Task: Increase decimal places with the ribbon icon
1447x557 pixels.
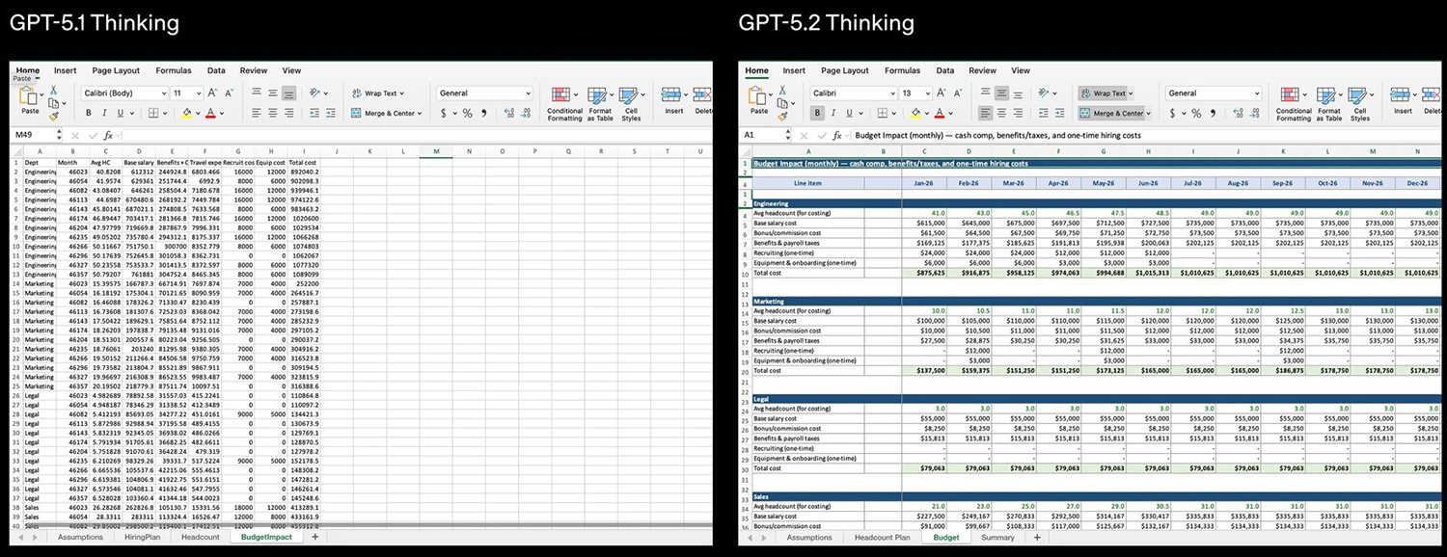Action: pos(508,113)
